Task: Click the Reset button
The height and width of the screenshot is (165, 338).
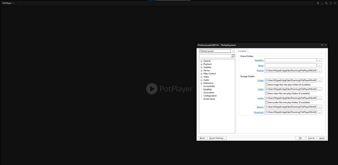Action: click(x=202, y=138)
